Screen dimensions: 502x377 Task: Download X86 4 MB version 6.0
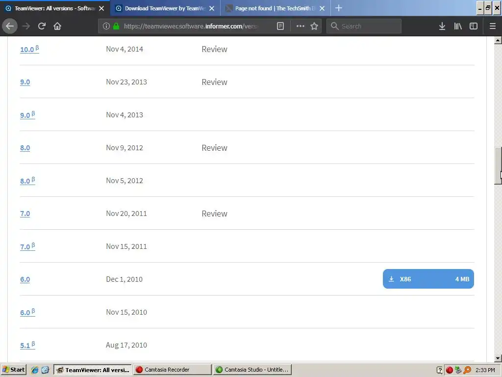[428, 279]
